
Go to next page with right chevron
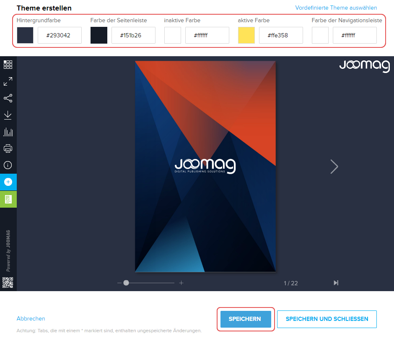(x=334, y=167)
